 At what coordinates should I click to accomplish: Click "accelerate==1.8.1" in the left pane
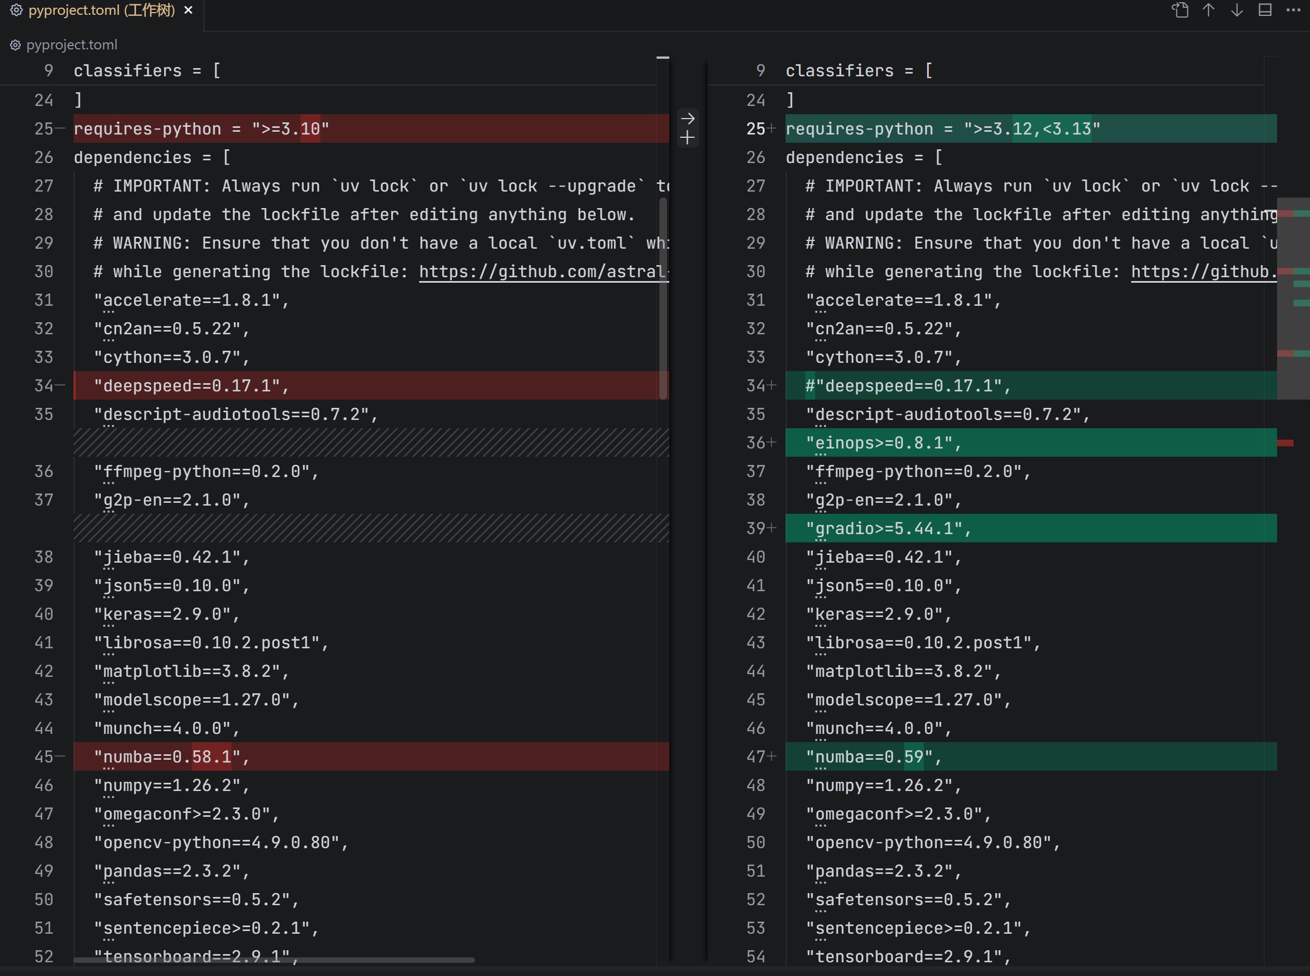click(191, 300)
